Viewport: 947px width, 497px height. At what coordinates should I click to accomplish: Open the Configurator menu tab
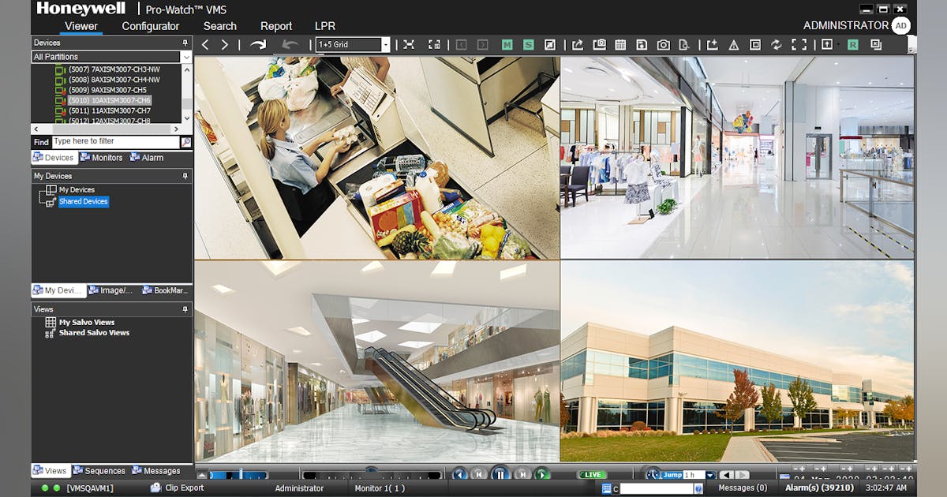pos(150,26)
